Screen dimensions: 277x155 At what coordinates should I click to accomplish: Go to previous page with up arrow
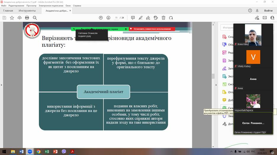tap(101, 18)
